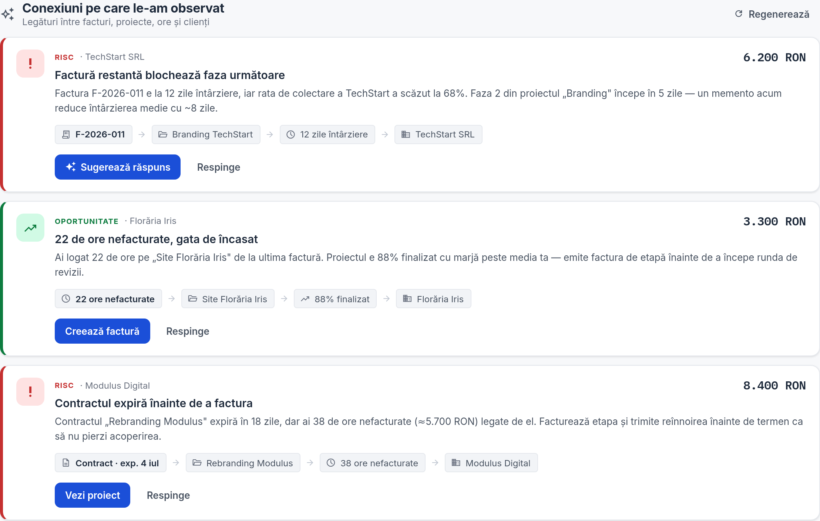Click the red risk icon for Modulus Digital
The height and width of the screenshot is (521, 820).
coord(30,392)
